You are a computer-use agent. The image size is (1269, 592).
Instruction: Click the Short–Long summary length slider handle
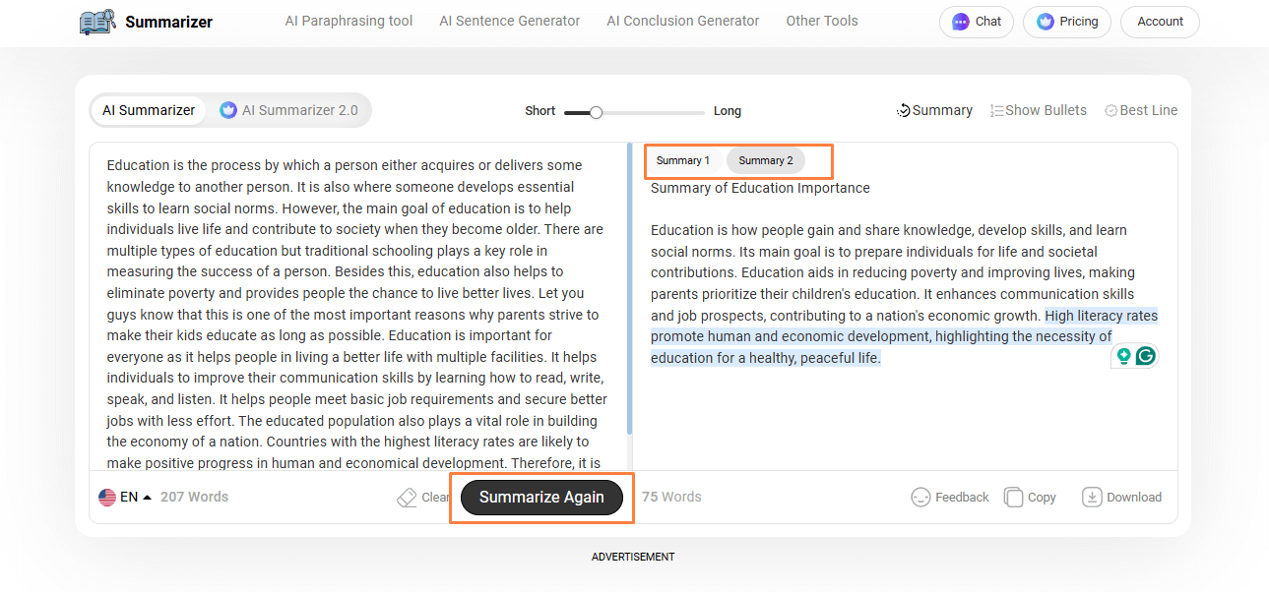[596, 112]
